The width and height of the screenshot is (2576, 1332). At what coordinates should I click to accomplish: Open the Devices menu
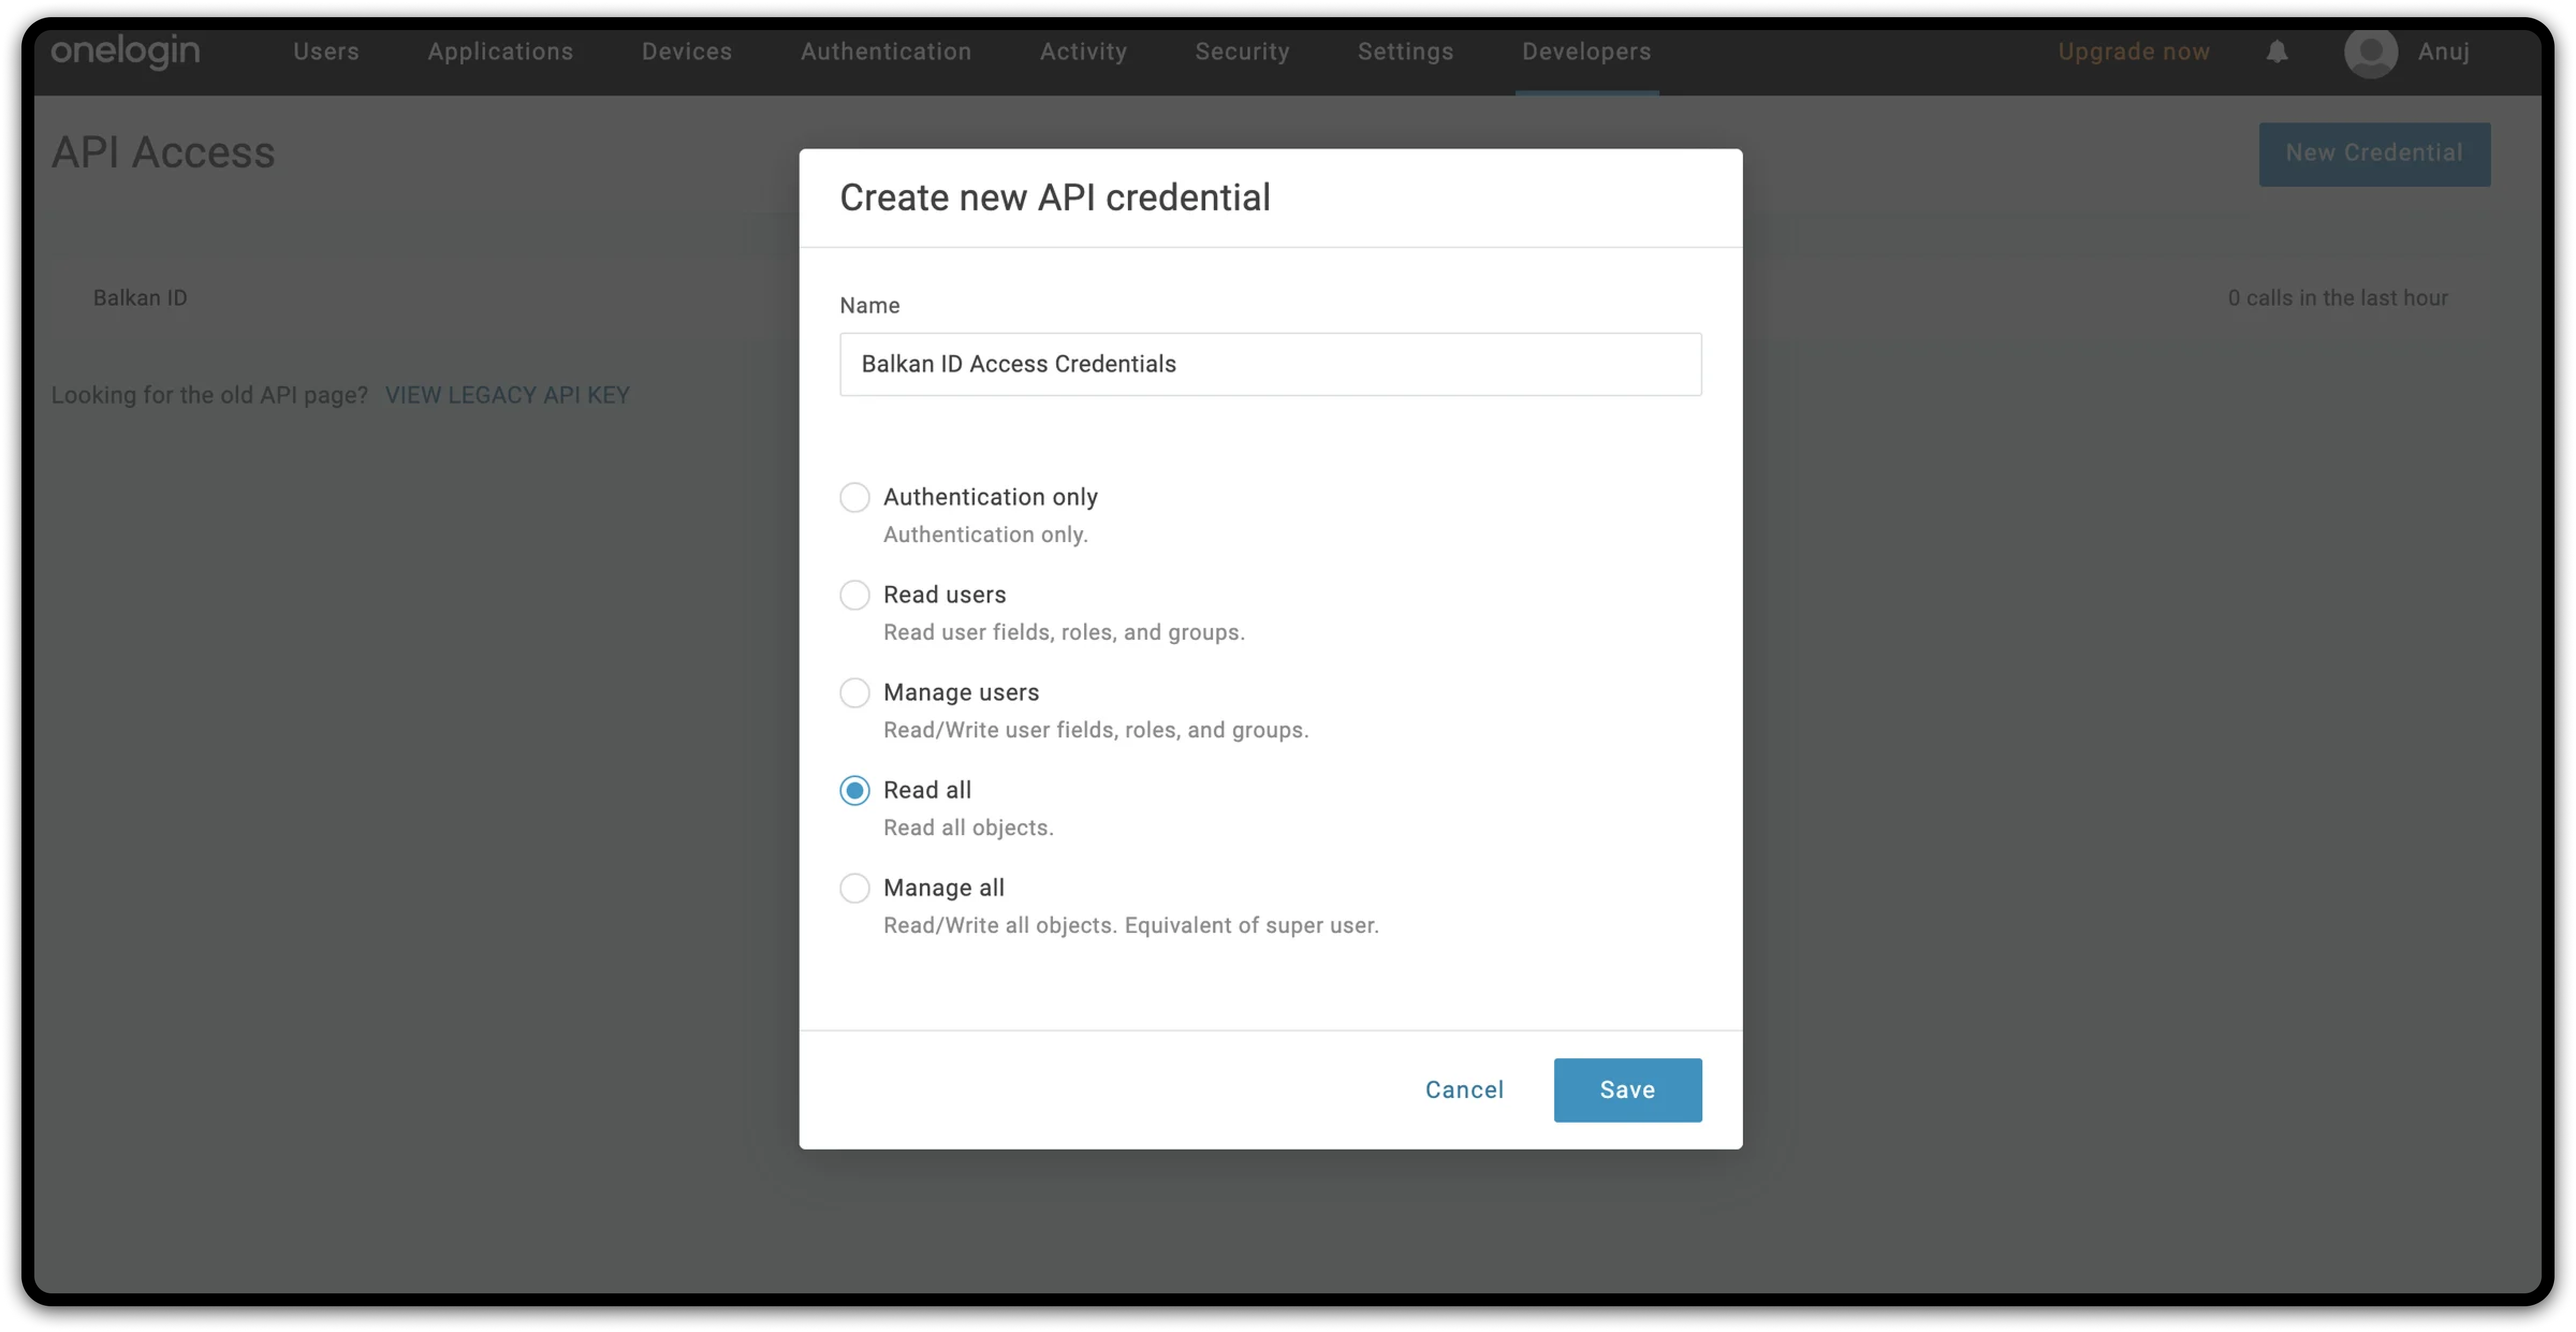point(687,52)
